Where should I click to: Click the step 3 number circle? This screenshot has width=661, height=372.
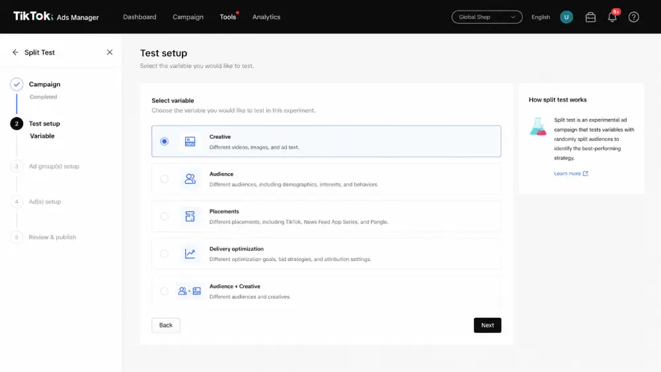(17, 166)
